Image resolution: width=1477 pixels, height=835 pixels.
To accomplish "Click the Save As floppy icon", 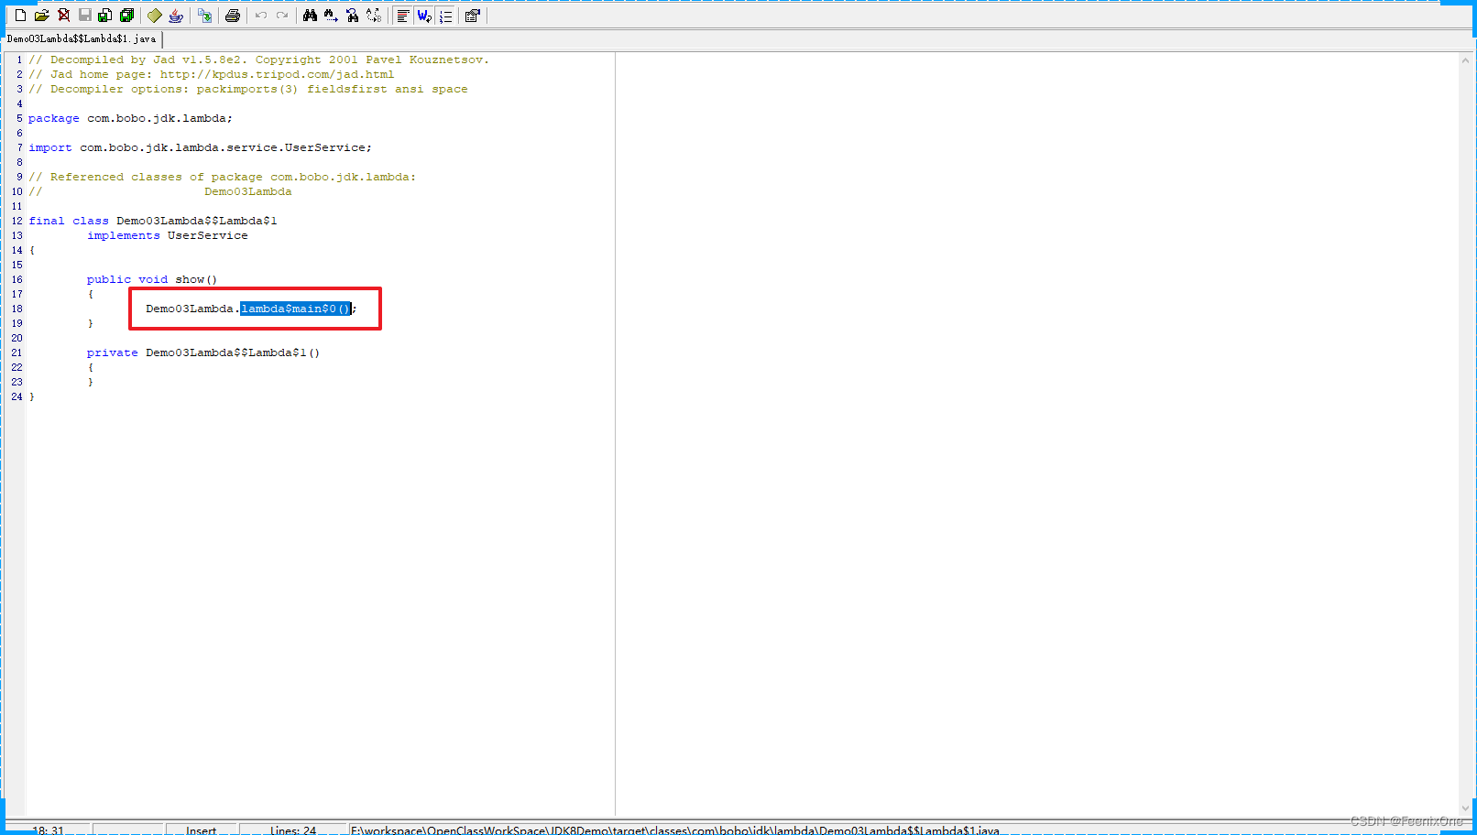I will tap(105, 16).
